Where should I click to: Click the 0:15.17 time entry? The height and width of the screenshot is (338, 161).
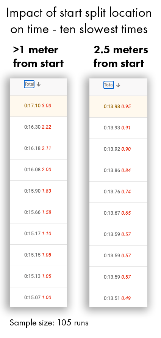(33, 233)
